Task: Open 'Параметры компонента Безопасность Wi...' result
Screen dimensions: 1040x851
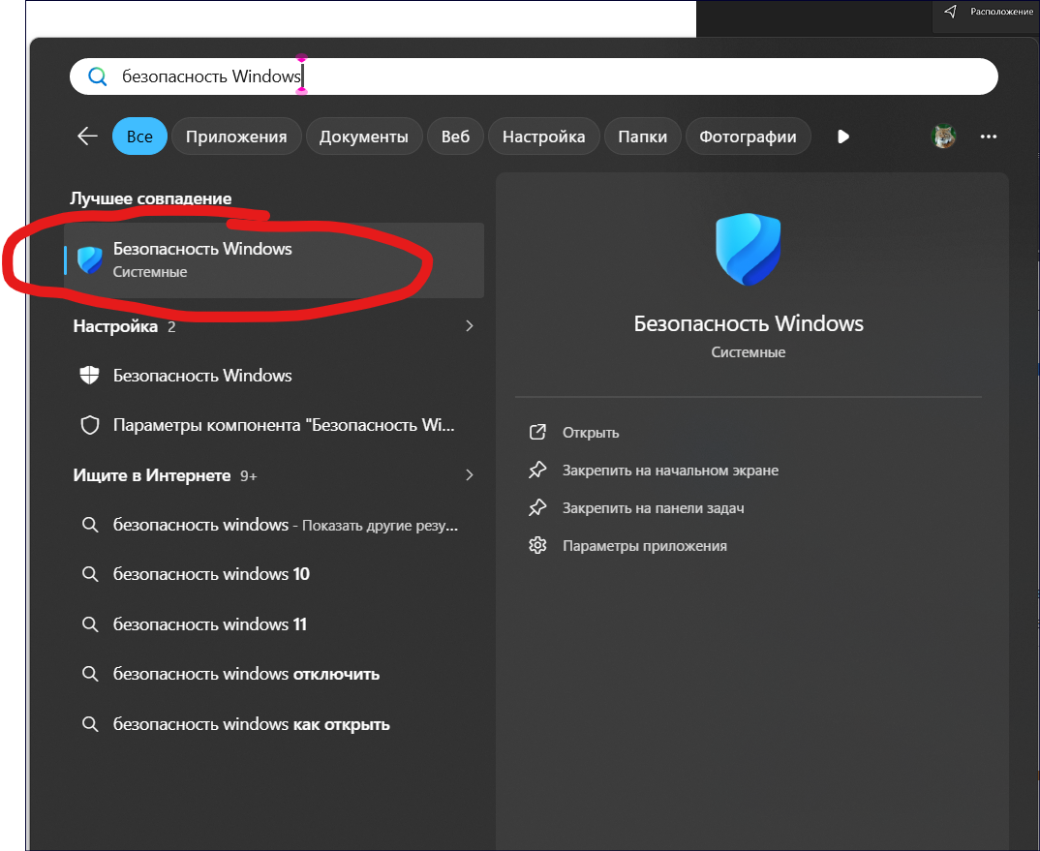Action: click(x=273, y=425)
